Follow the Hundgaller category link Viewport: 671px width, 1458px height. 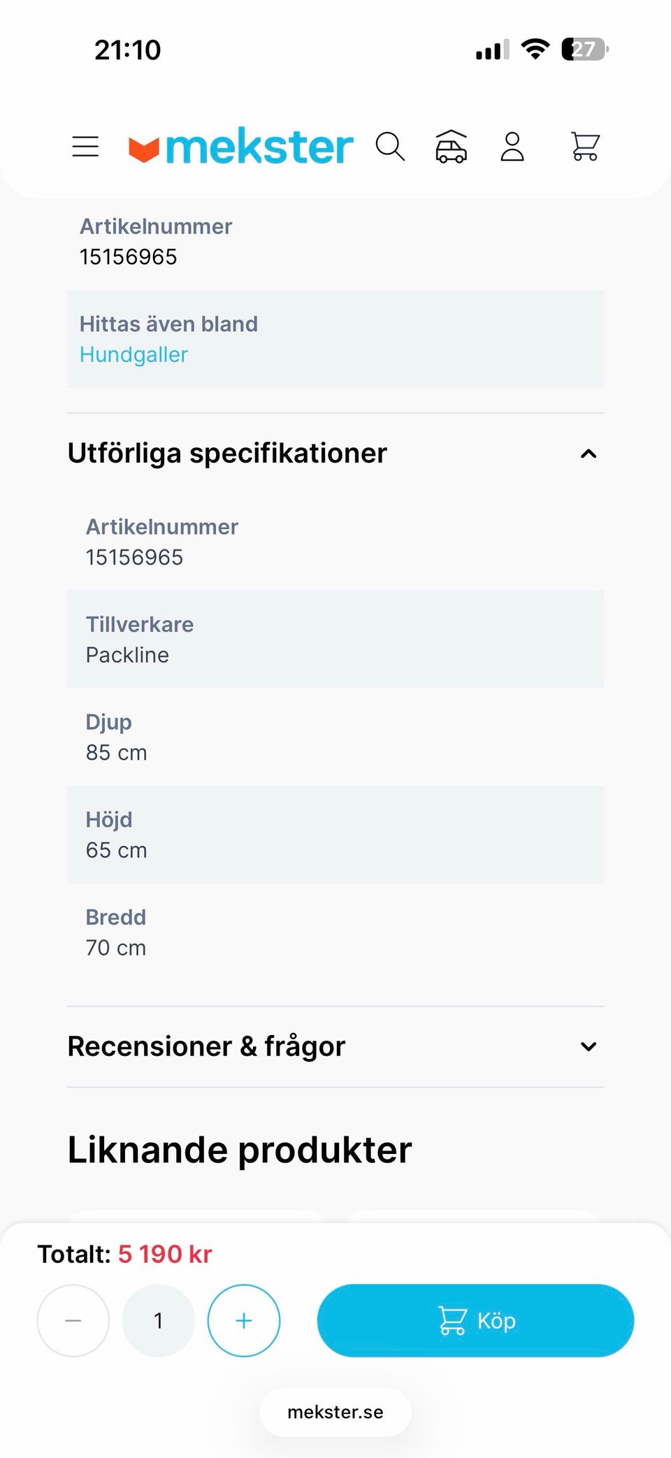coord(134,355)
